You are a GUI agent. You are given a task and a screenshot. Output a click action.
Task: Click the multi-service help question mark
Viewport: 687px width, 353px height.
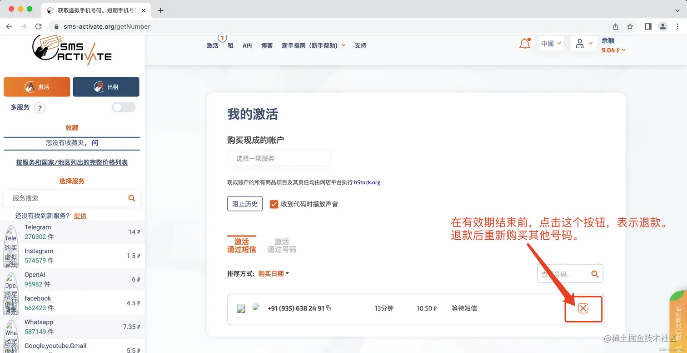[x=40, y=108]
